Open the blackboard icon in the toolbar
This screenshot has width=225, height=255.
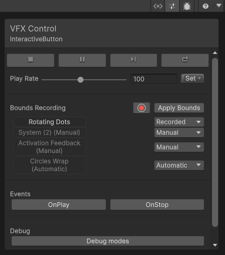coord(158,6)
